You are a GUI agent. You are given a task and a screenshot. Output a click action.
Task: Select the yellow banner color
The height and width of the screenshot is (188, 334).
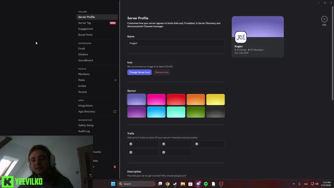[x=216, y=99]
